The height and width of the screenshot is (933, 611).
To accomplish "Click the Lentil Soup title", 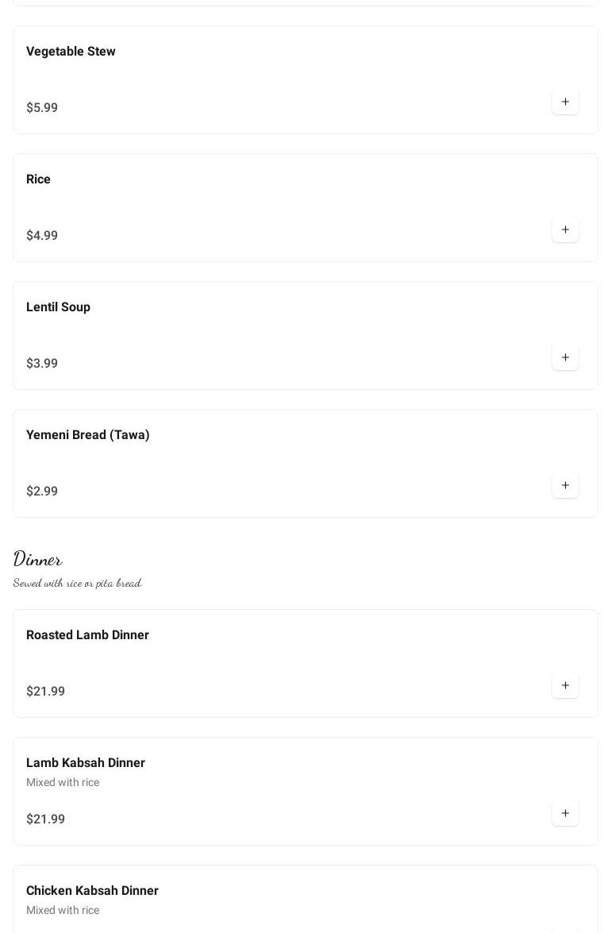I will [58, 307].
